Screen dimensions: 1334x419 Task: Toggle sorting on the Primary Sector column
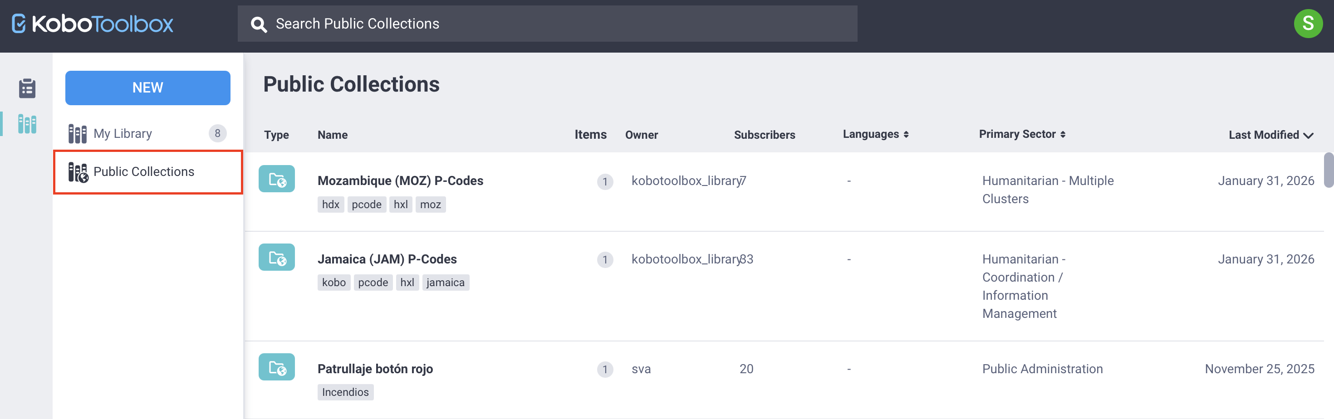(x=1063, y=134)
